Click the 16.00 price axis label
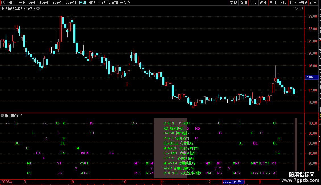321x185 pixels. click(x=312, y=102)
